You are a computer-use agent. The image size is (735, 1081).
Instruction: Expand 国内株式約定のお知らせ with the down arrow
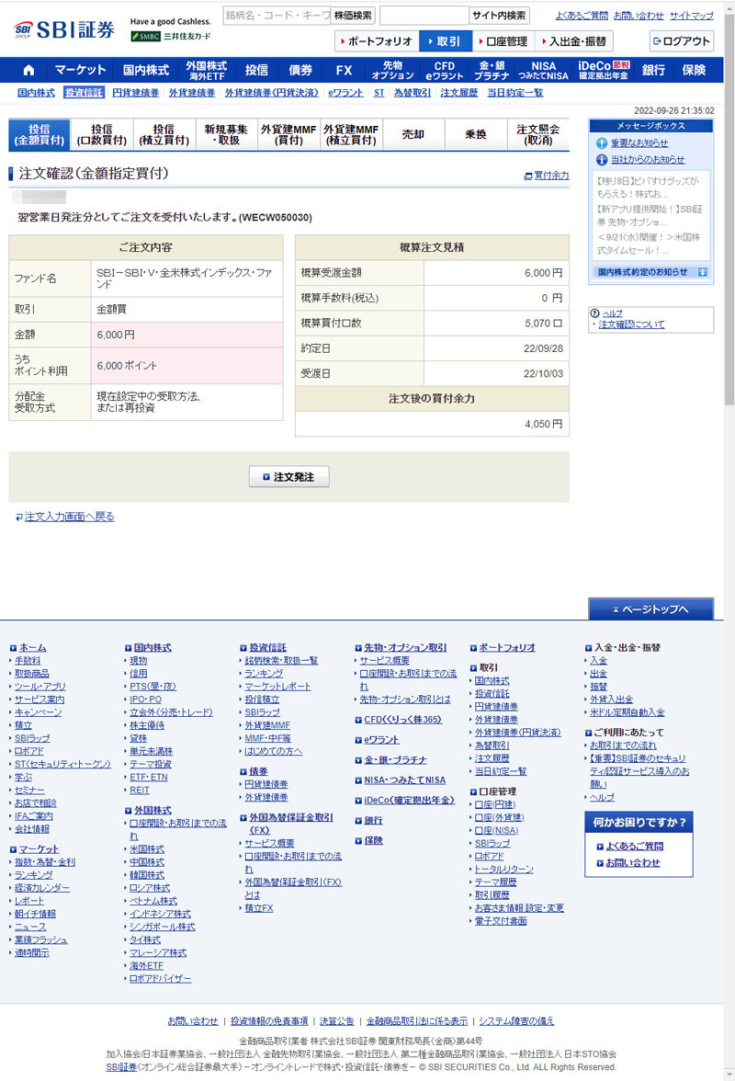[702, 272]
